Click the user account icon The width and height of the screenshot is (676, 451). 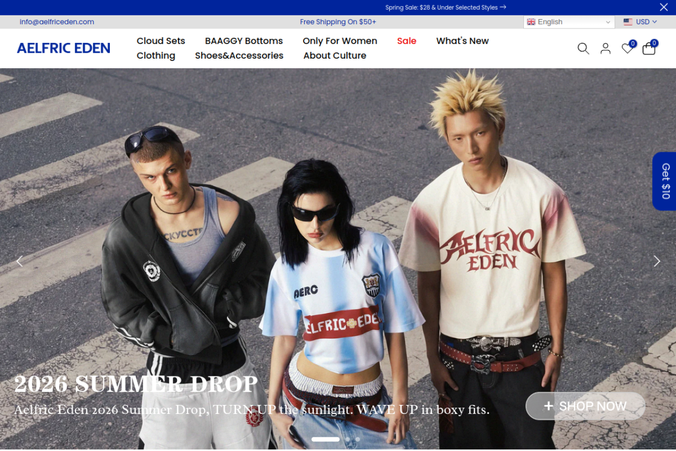tap(605, 49)
